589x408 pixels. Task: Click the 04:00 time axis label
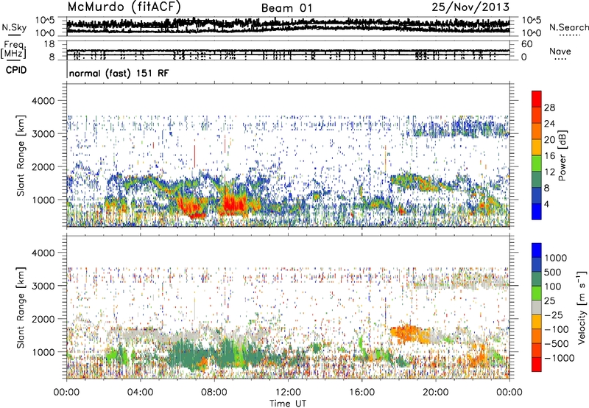[x=140, y=393]
